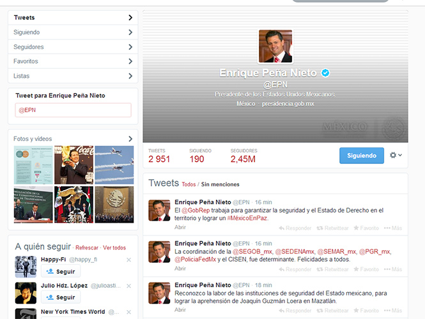Image resolution: width=425 pixels, height=319 pixels.
Task: Retweet the Guzmán Loera tweet
Action: point(332,311)
